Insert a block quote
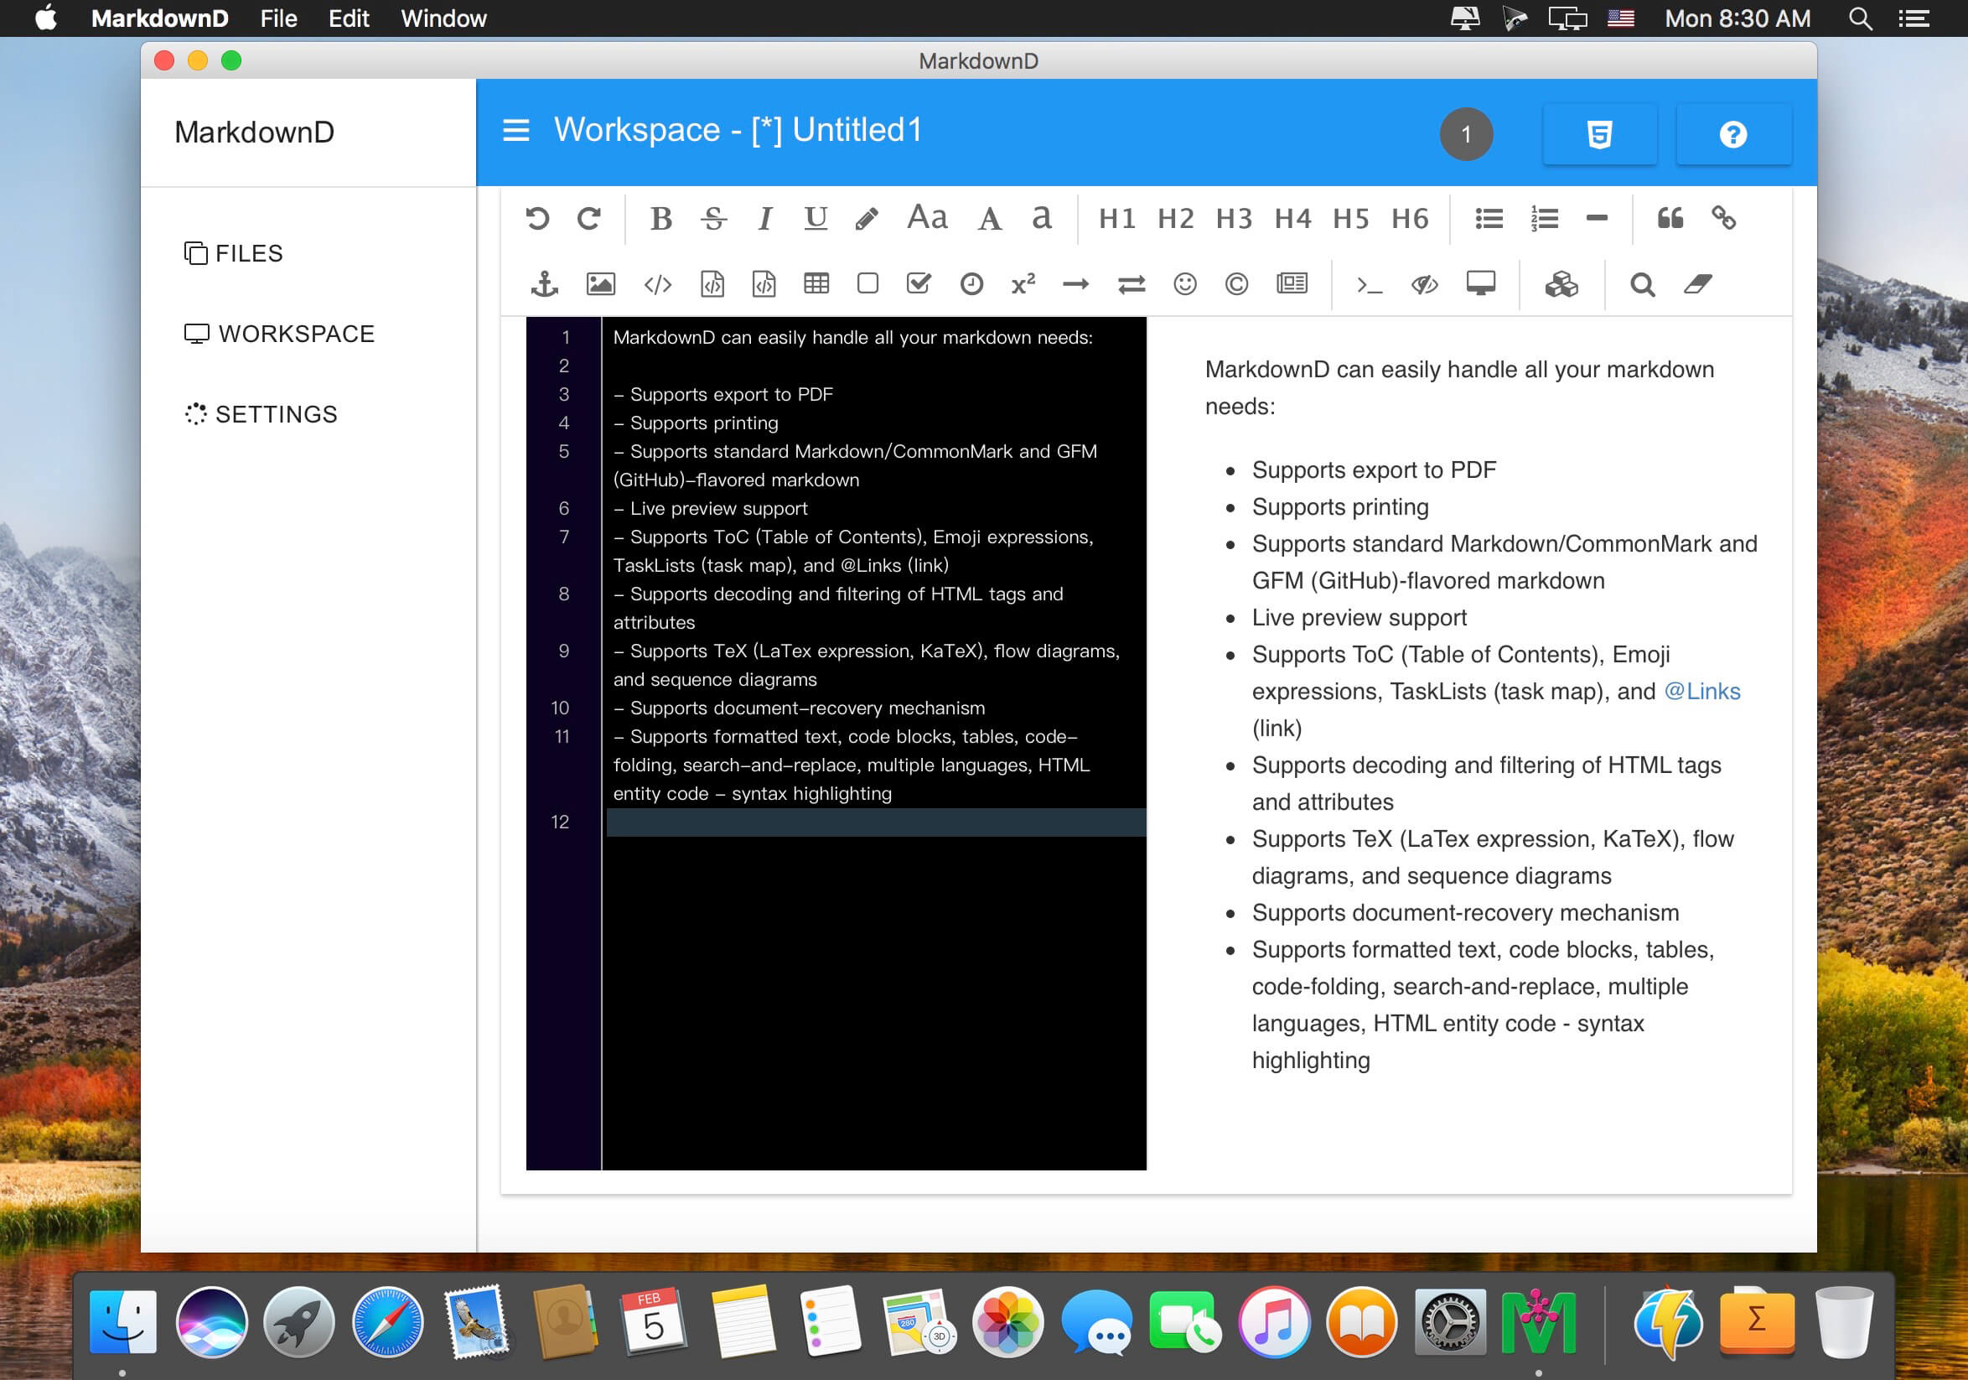1968x1380 pixels. coord(1670,218)
